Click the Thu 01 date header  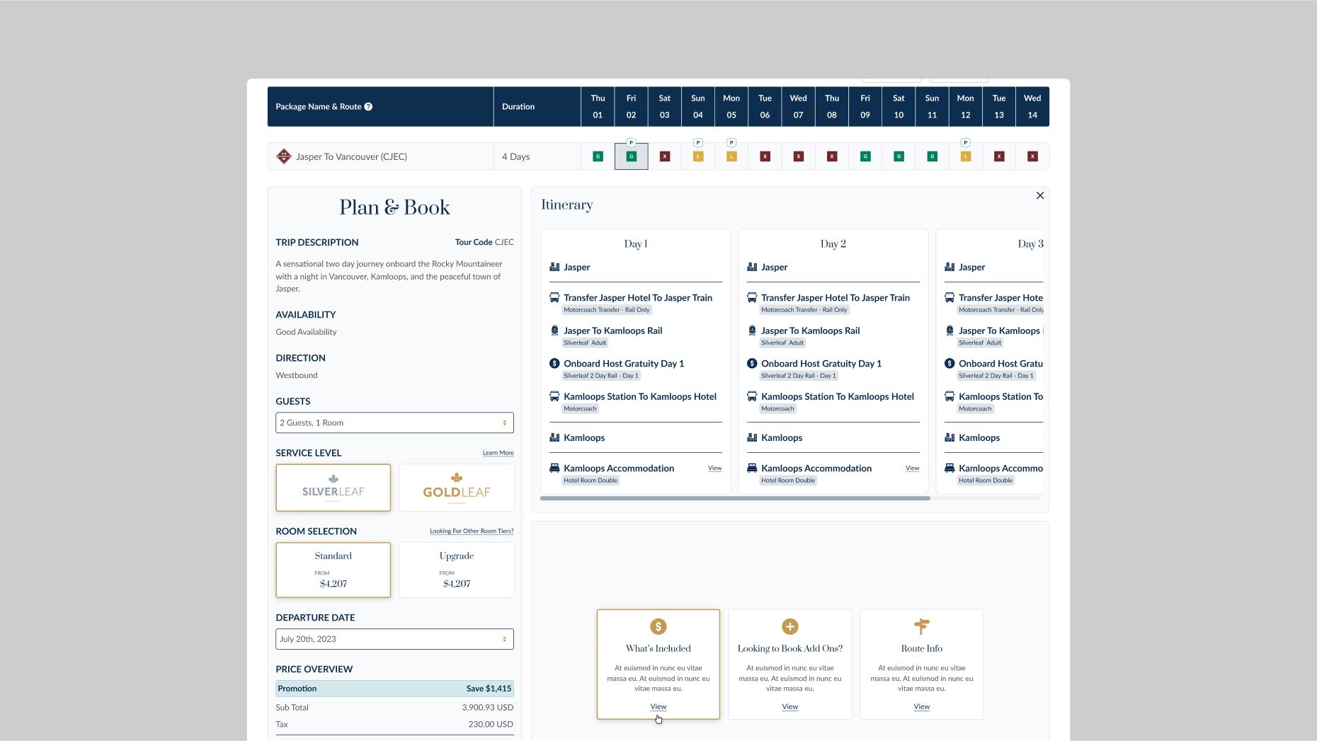click(598, 107)
